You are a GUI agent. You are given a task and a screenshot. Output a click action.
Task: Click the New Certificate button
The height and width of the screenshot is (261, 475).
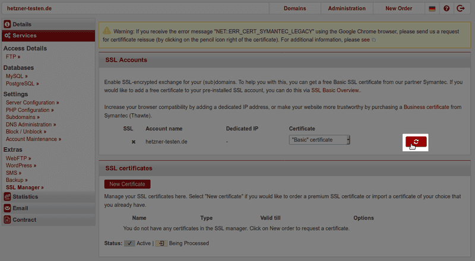(127, 184)
